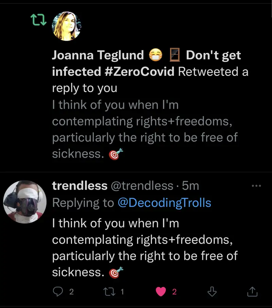272x308 pixels.
Task: Click the reply speech bubble icon
Action: point(58,291)
